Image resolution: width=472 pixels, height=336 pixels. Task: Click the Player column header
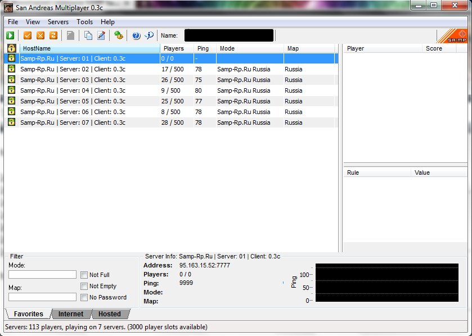click(383, 48)
